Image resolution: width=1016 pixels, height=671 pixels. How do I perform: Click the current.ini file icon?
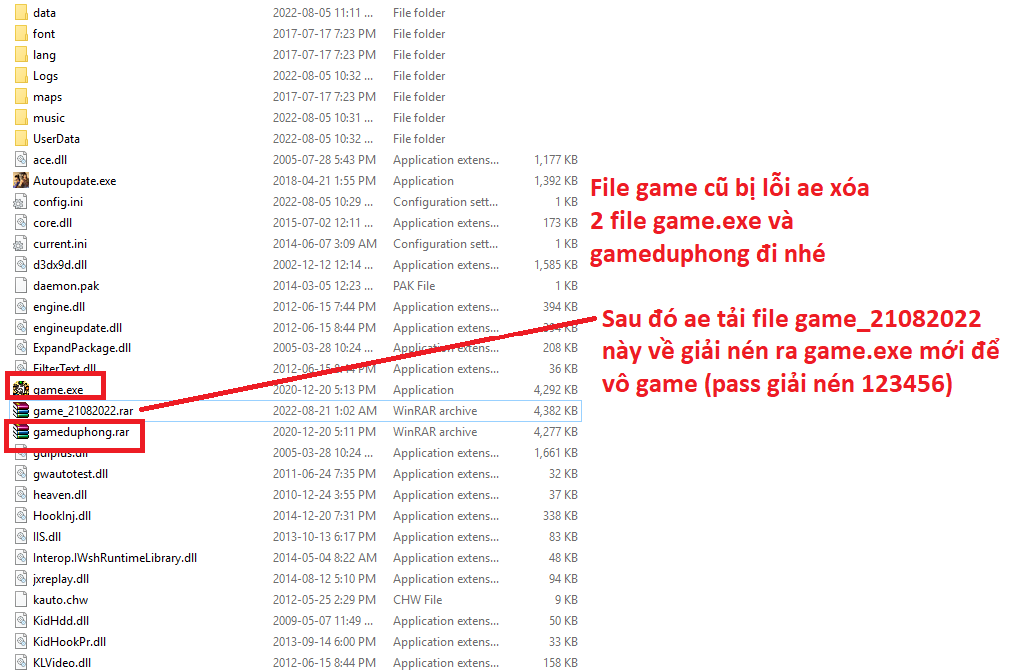[x=21, y=244]
